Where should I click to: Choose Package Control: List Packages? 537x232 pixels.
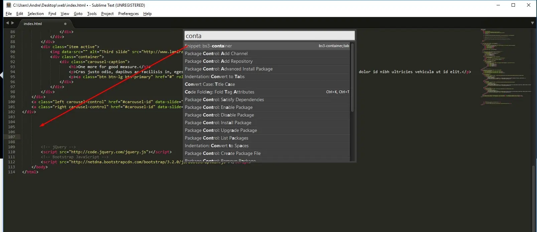[267, 138]
